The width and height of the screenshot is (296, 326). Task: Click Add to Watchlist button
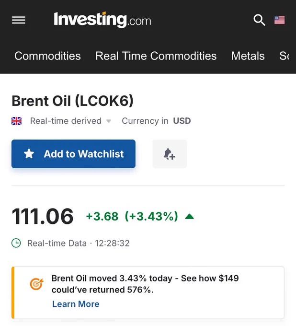[74, 154]
